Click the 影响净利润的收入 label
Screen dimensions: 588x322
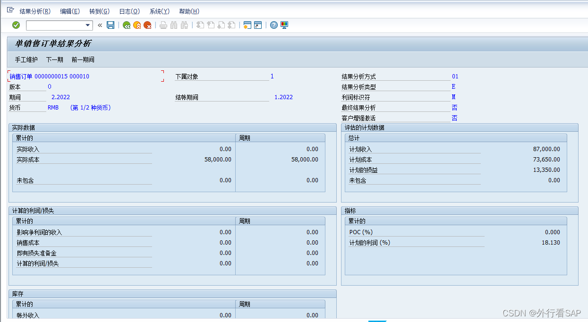pos(39,232)
